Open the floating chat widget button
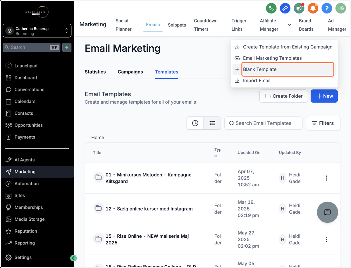351x268 pixels. tap(327, 212)
